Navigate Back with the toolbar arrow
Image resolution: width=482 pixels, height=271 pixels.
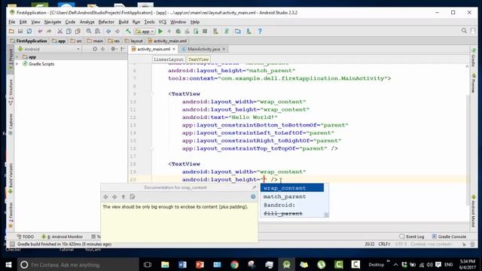click(108, 32)
